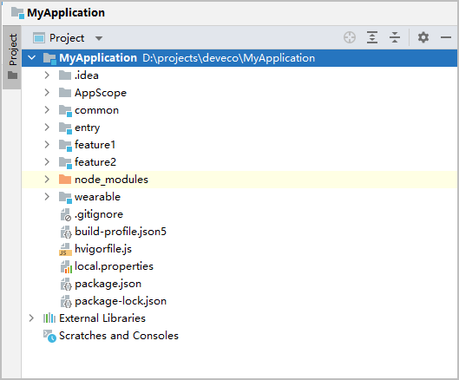Screen dimensions: 459x380
Task: Collapse the MyApplication root node
Action: pyautogui.click(x=31, y=58)
